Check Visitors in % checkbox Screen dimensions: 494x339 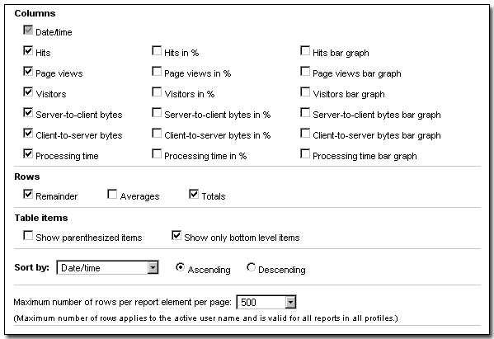click(x=157, y=92)
